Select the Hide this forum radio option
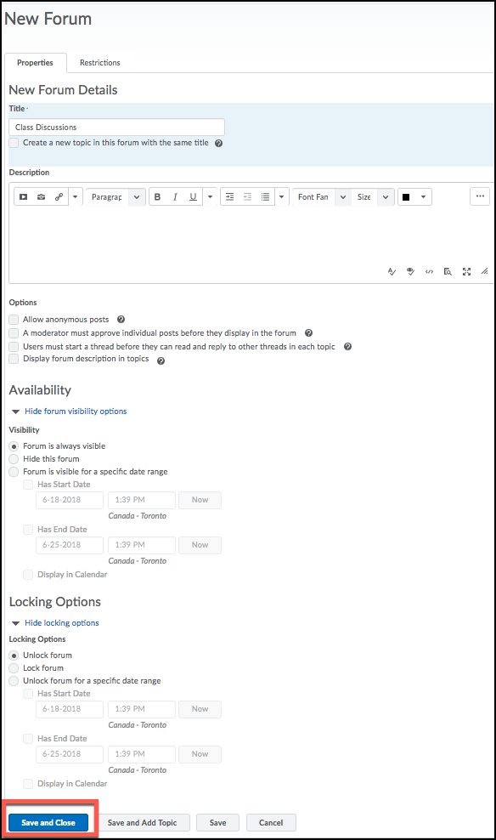 [14, 458]
